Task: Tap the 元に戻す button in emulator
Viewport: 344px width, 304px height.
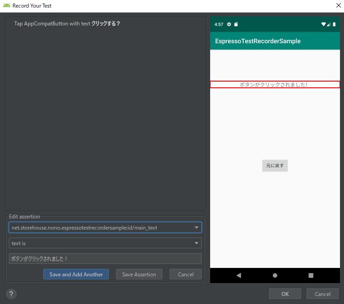Action: [x=275, y=165]
